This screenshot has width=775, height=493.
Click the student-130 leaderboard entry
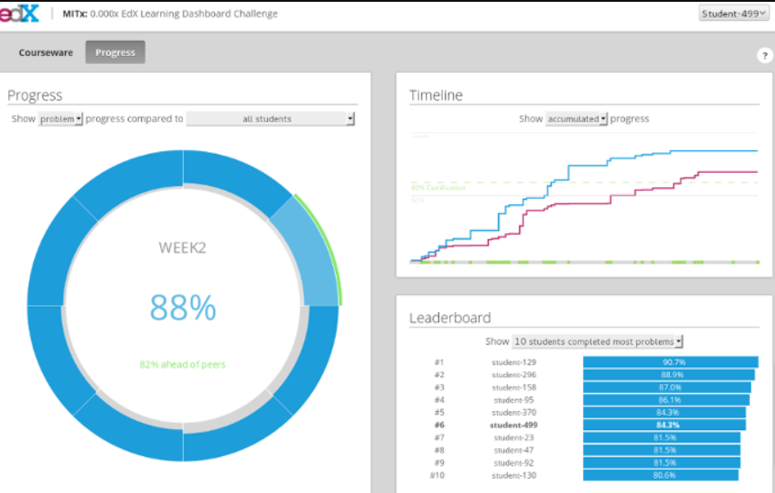[514, 475]
